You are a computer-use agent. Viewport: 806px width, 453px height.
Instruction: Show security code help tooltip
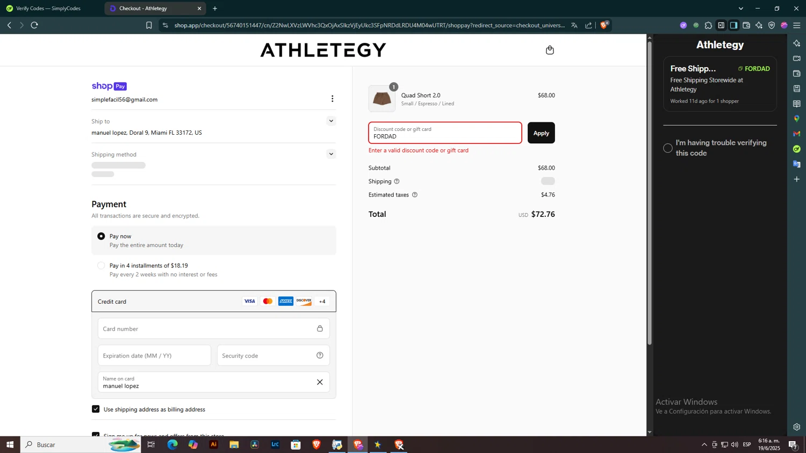pos(320,355)
